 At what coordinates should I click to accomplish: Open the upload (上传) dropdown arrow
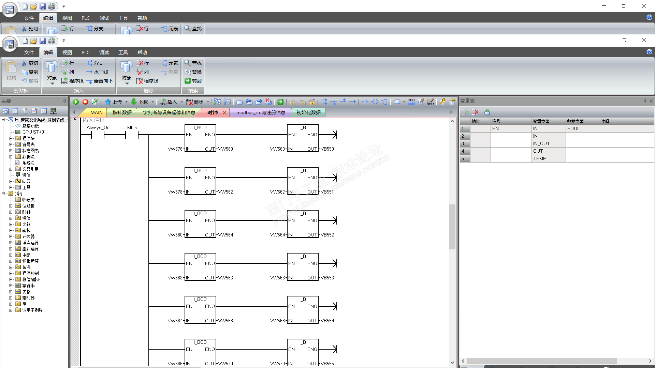(x=126, y=102)
